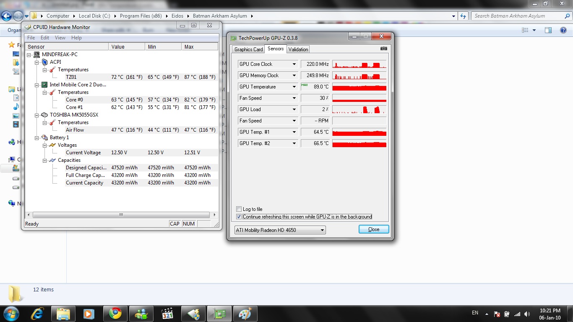The height and width of the screenshot is (322, 573).
Task: Click the volume speaker icon in system tray
Action: point(528,314)
